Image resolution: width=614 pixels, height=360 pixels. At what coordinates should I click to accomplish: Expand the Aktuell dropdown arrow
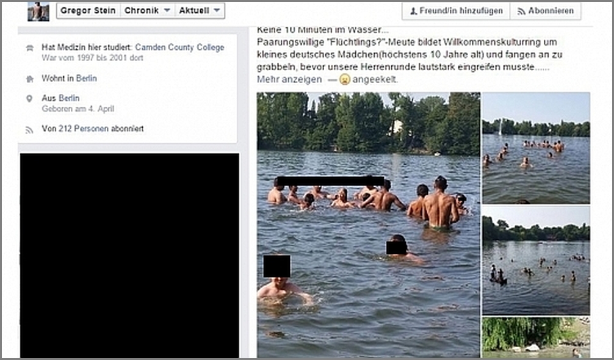tap(217, 10)
